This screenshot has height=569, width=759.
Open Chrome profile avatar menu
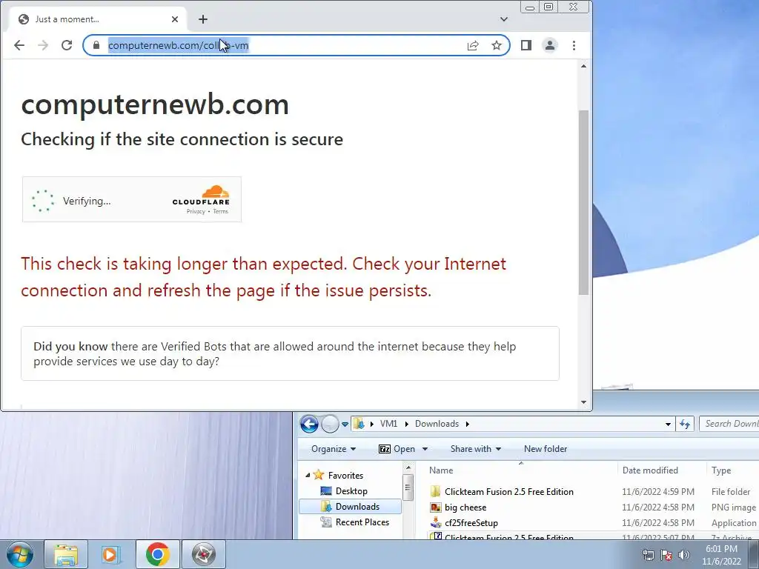(550, 45)
